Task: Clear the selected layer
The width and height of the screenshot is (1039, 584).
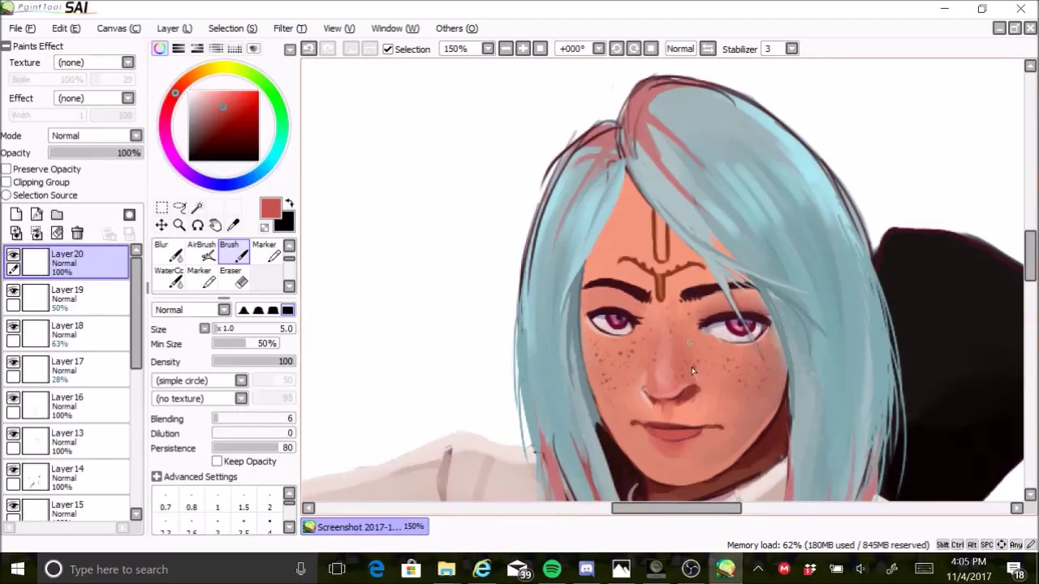Action: (x=57, y=234)
